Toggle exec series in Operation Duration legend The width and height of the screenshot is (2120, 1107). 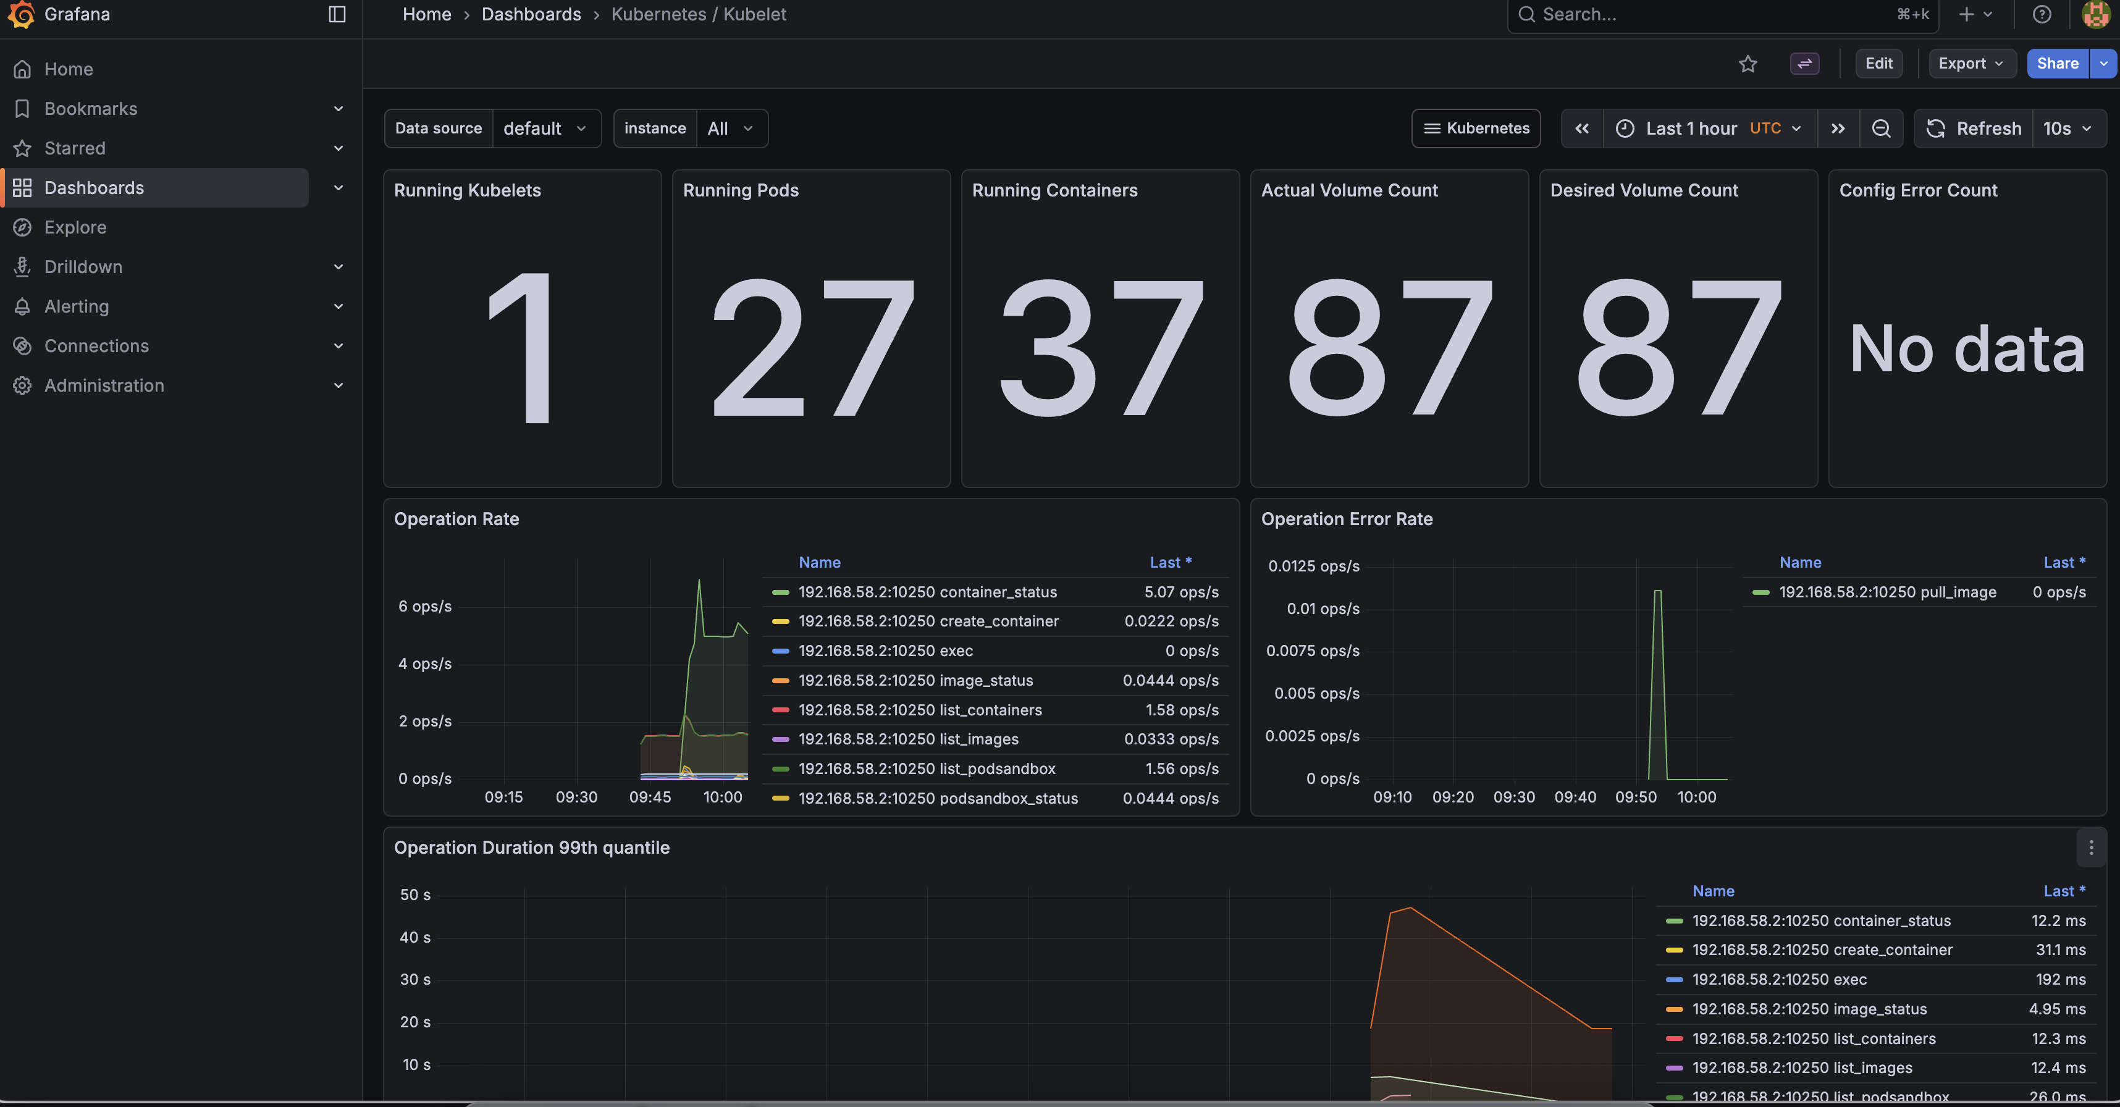click(x=1778, y=979)
